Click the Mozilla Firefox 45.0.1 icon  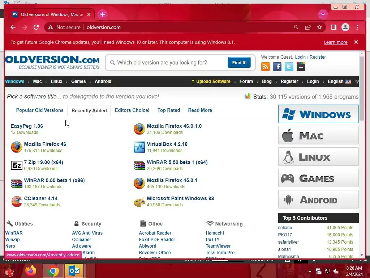139,184
